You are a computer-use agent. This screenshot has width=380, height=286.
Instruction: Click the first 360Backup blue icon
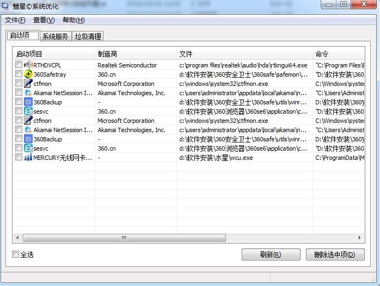coord(28,102)
